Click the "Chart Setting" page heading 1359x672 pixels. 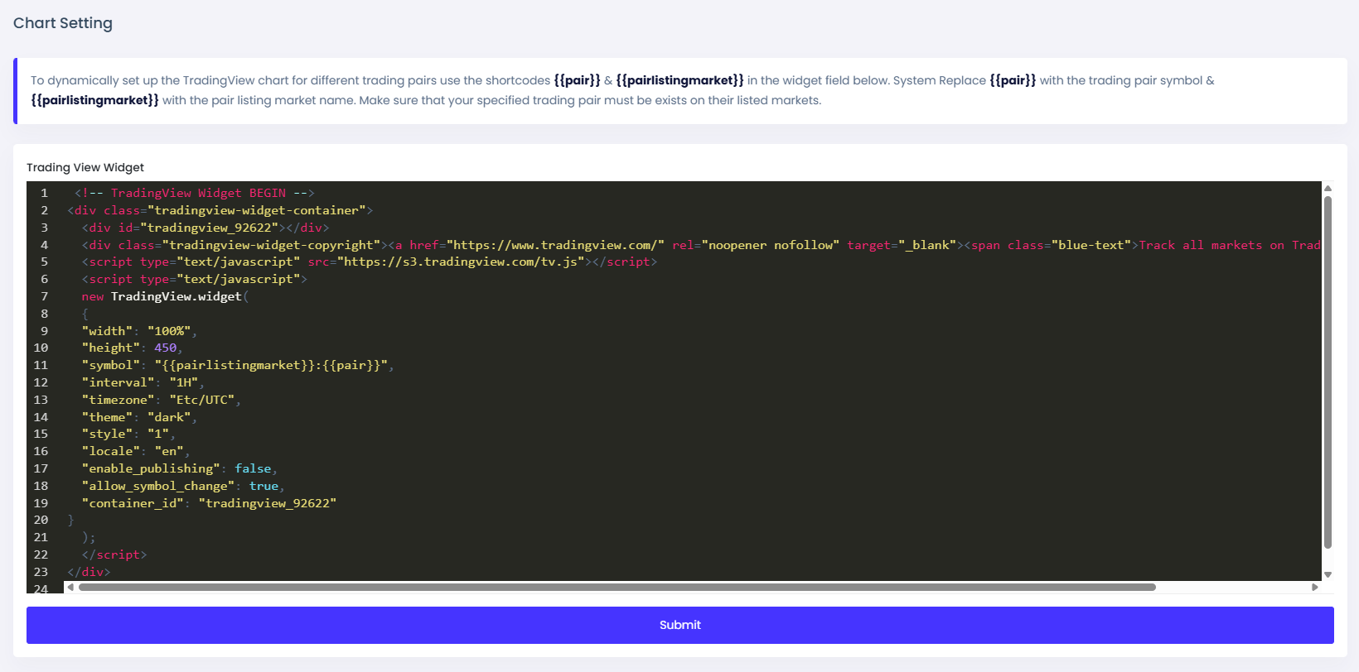[x=63, y=23]
